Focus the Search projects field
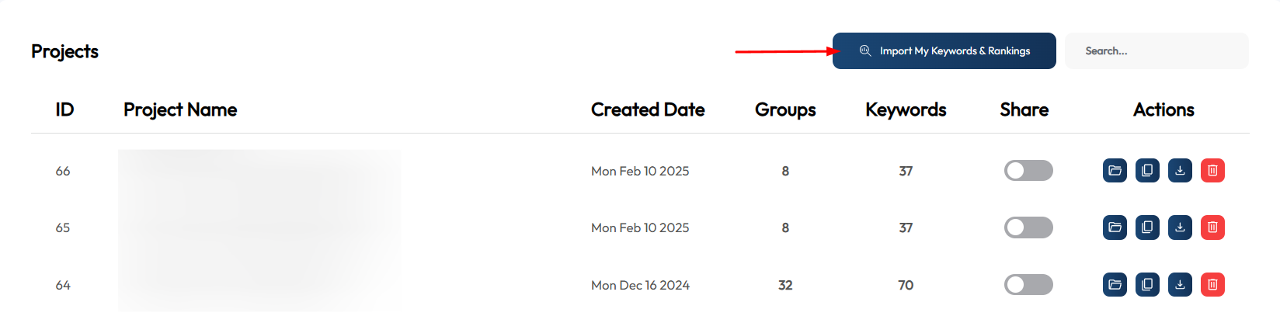 [1157, 50]
